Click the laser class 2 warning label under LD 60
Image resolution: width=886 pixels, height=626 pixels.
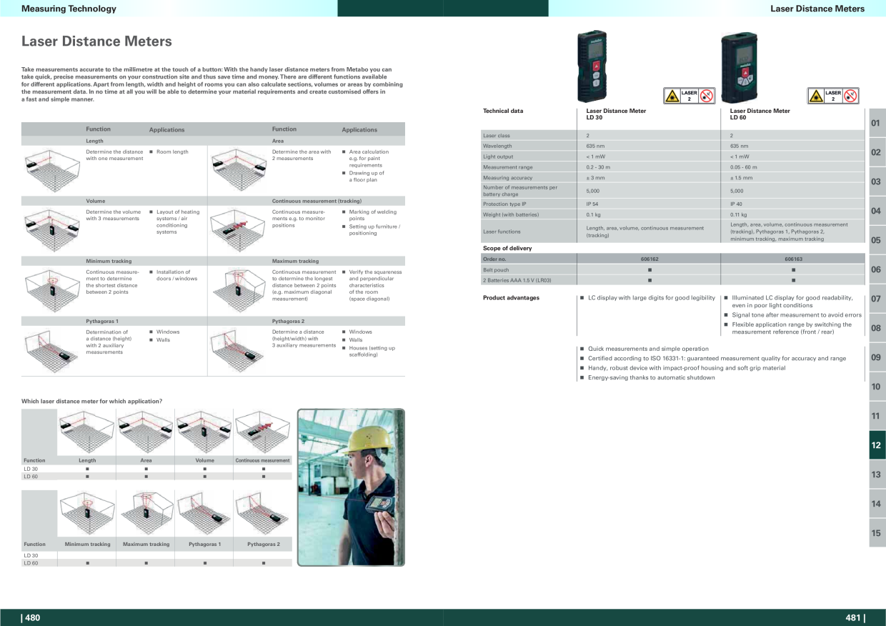tap(833, 96)
